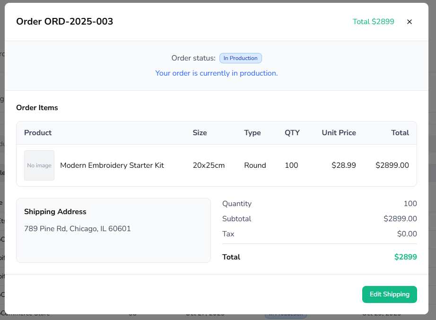This screenshot has height=320, width=436.
Task: Click the order title ORD-2025-003
Action: 65,21
